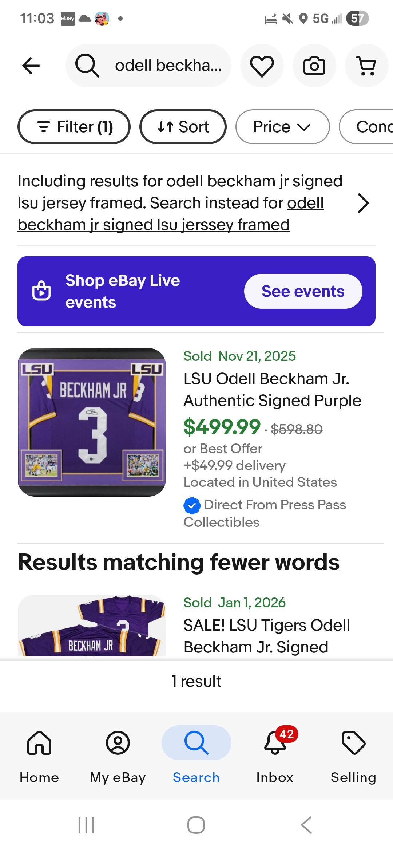Tap Android recent apps button
This screenshot has height=852, width=393.
[86, 825]
